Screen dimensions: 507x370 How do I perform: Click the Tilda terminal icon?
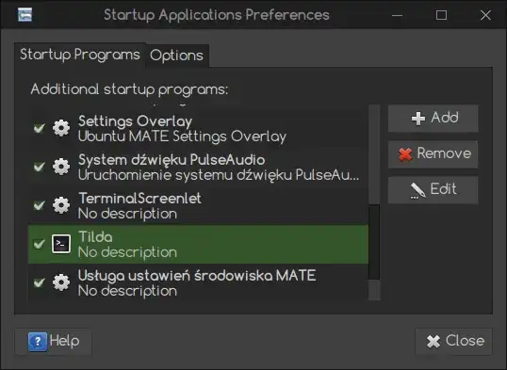click(61, 244)
